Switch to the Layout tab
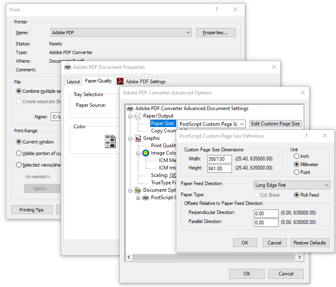 pos(73,82)
